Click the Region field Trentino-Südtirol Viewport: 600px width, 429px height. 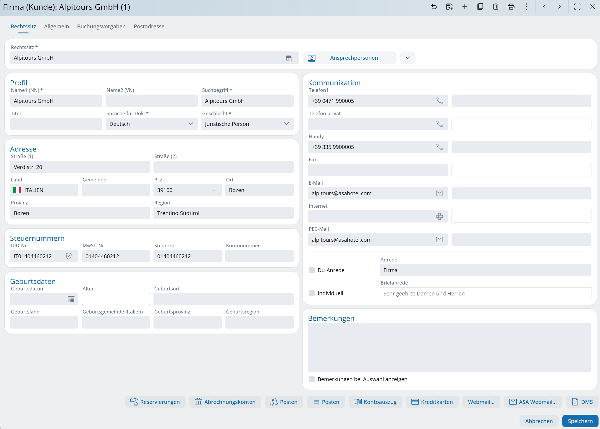pyautogui.click(x=223, y=213)
